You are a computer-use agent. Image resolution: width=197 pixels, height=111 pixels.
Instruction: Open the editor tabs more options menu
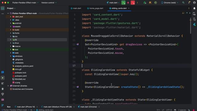189,8
